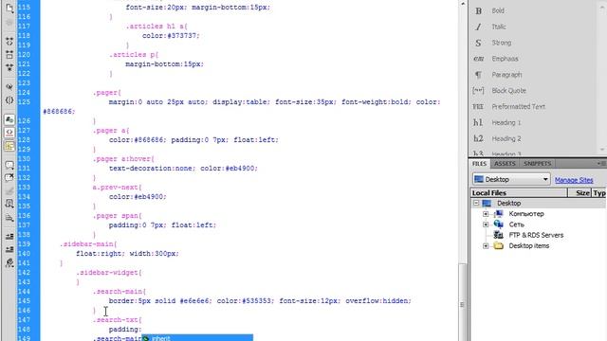
Task: Expand the Сеть tree node
Action: tap(486, 224)
